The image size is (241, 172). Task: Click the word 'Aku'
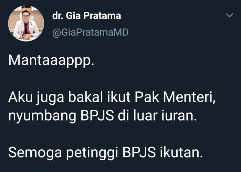[21, 97]
